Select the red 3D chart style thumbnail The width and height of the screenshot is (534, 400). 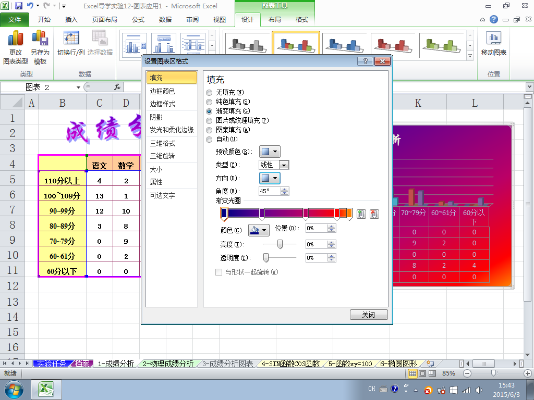(393, 44)
